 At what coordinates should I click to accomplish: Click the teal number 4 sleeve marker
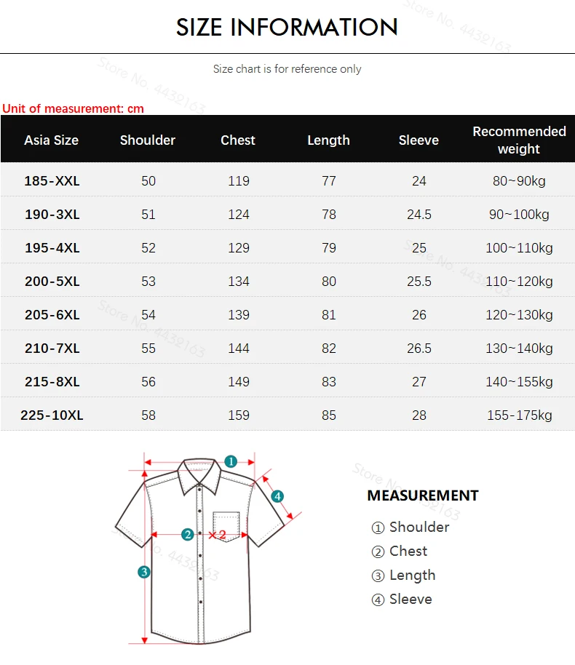click(x=277, y=496)
